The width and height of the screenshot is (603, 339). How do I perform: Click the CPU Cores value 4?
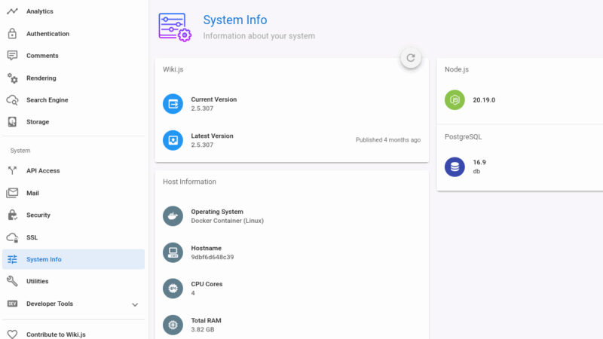tap(193, 293)
